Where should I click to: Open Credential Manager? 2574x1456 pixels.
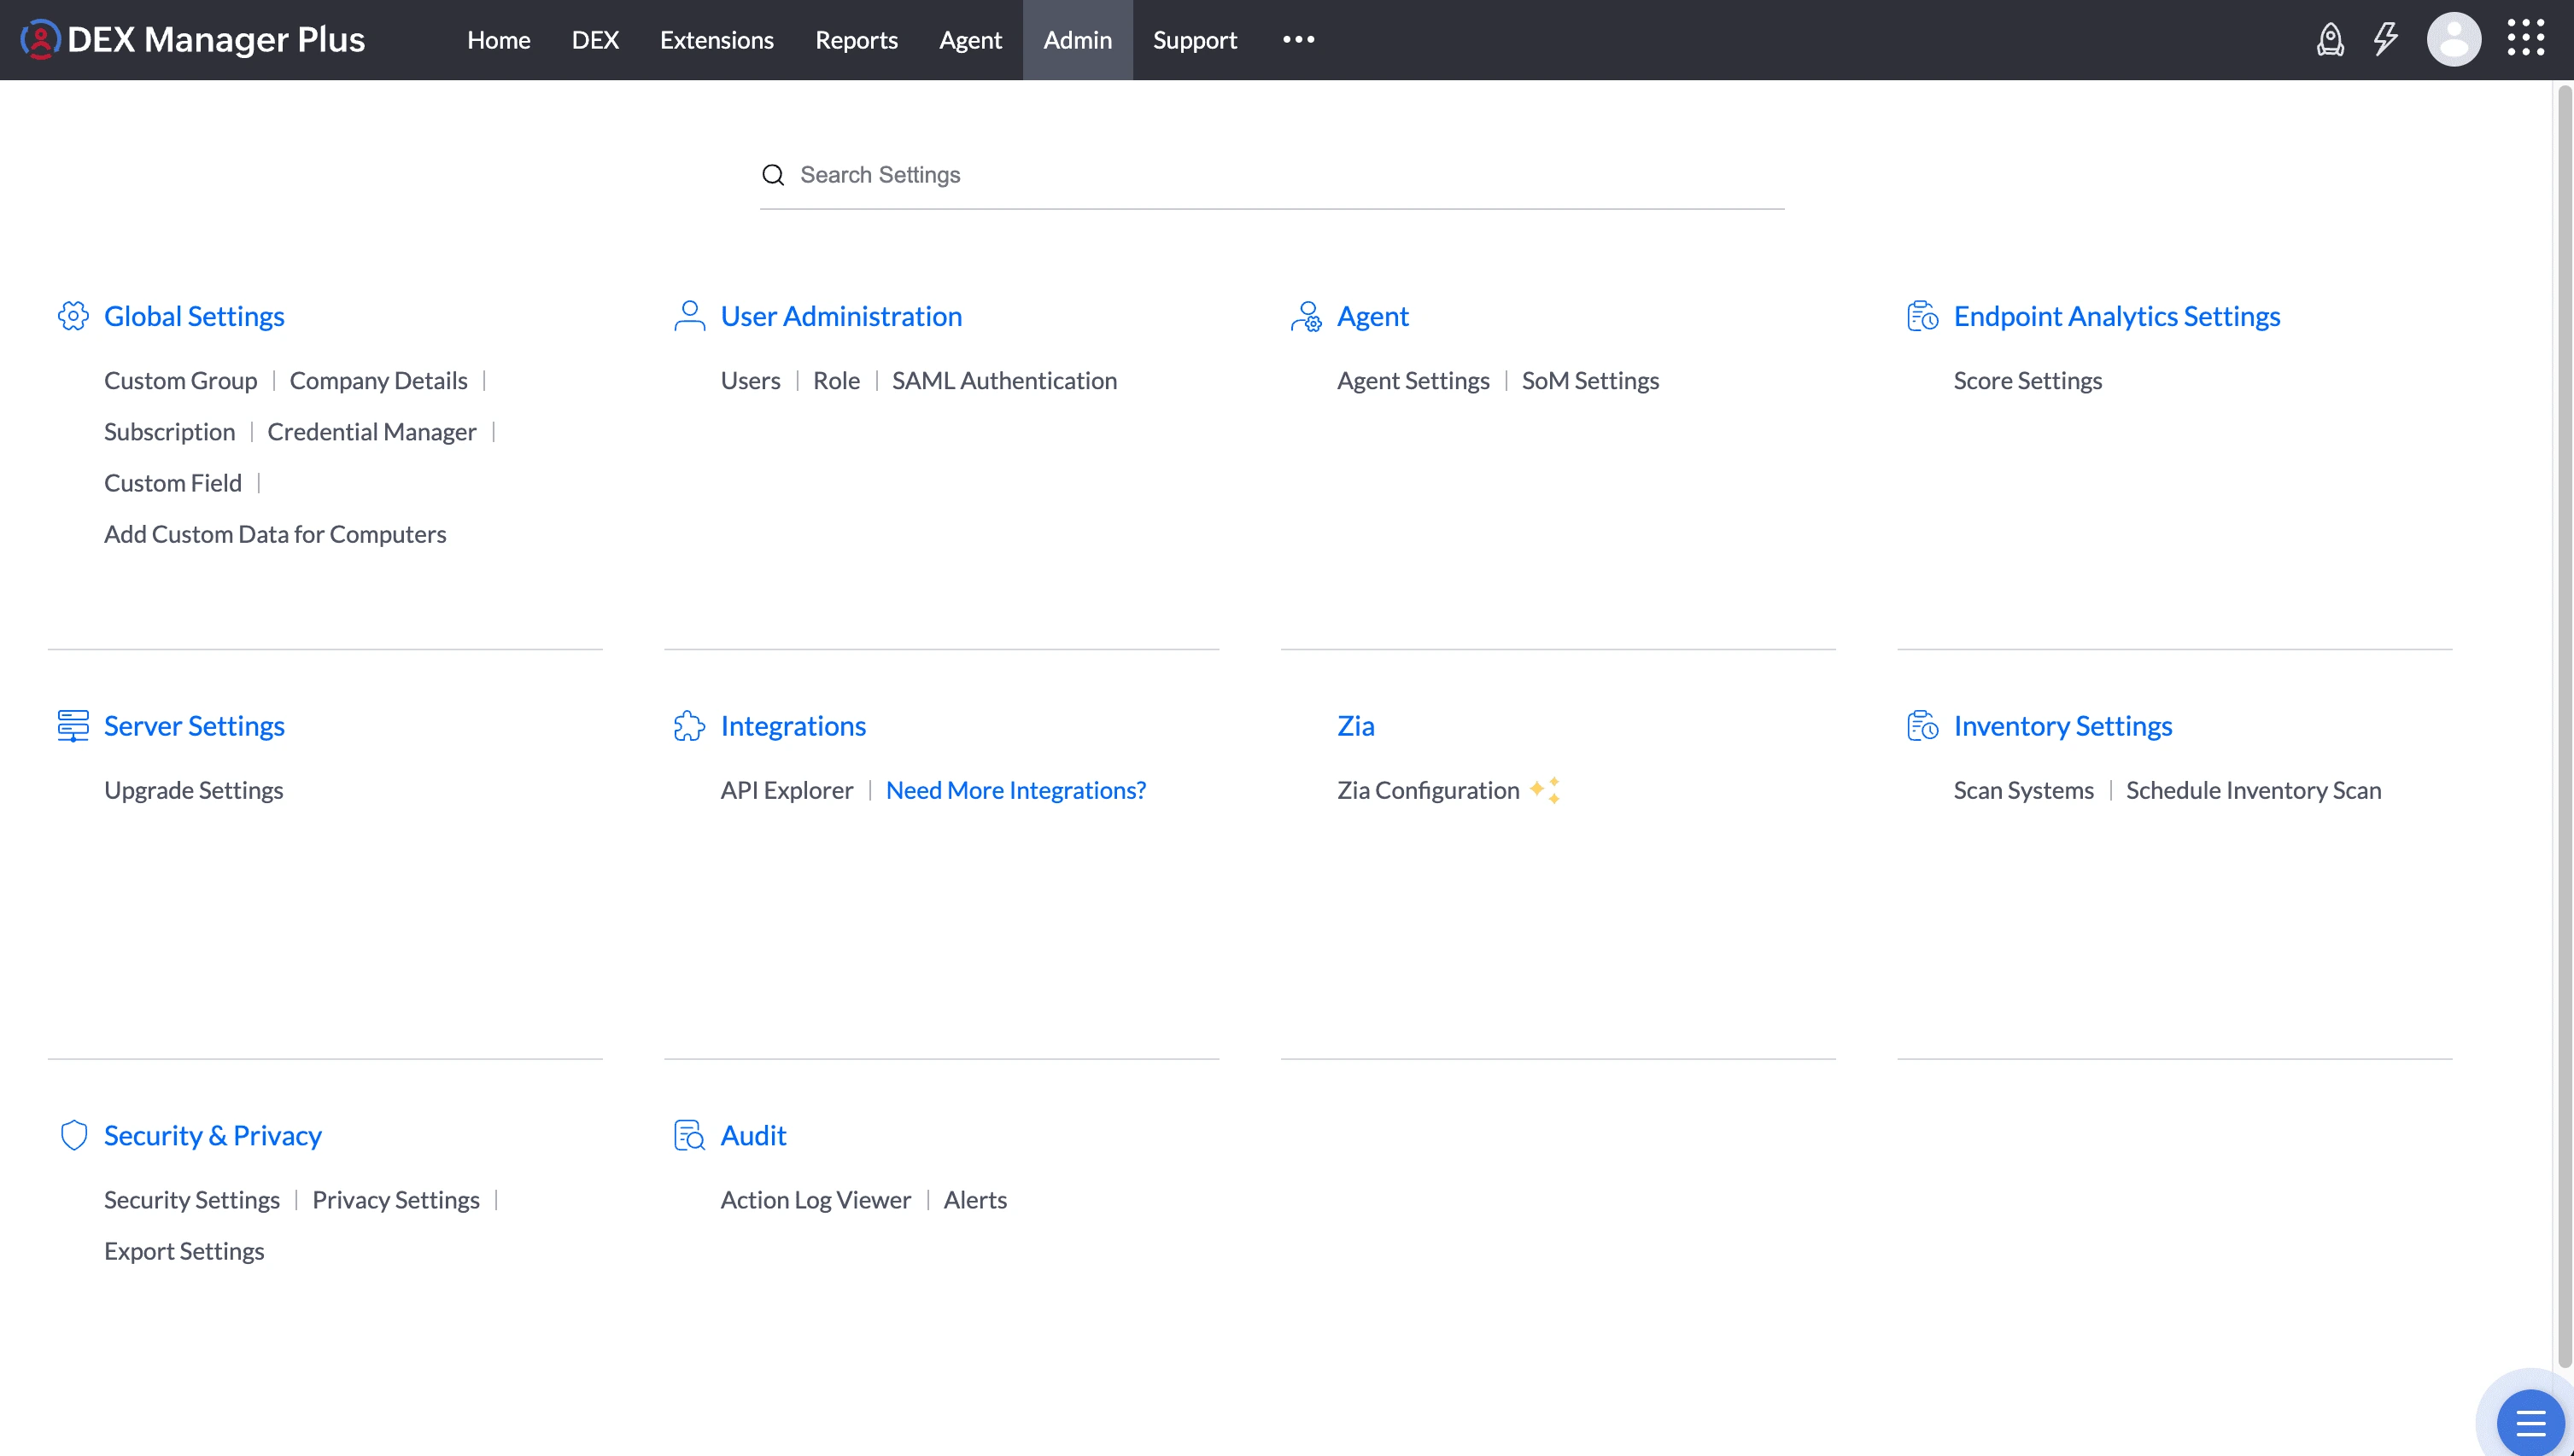click(371, 432)
